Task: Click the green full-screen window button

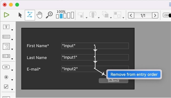Action: 17,5
